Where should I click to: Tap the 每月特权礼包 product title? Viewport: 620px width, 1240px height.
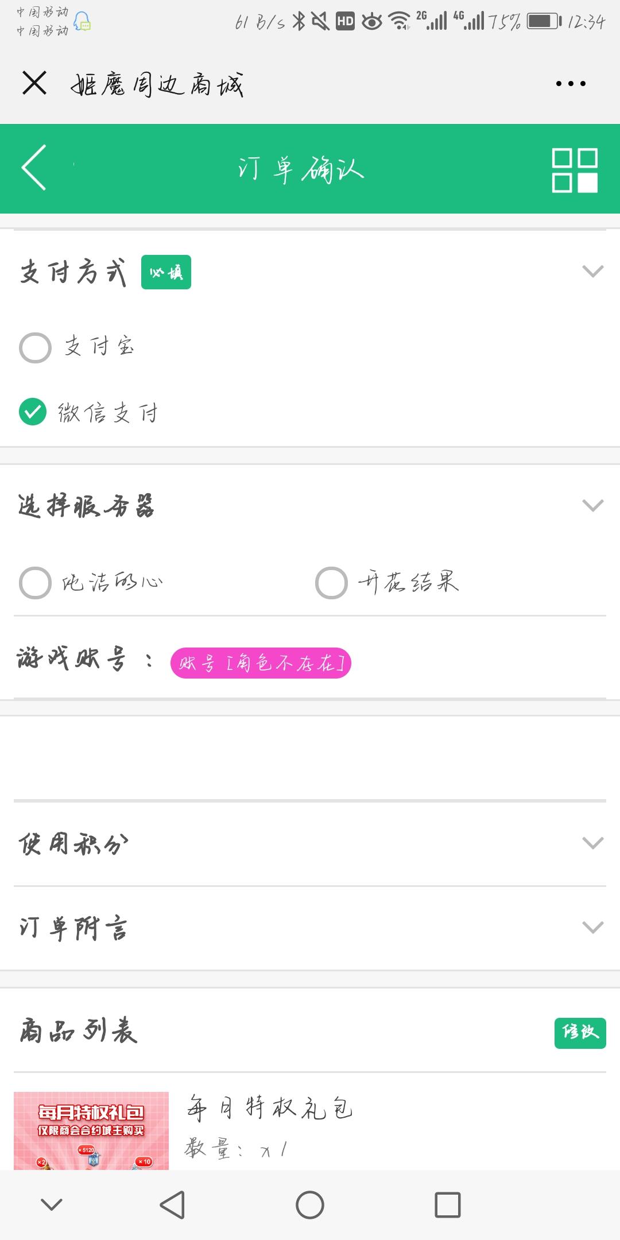(269, 1108)
